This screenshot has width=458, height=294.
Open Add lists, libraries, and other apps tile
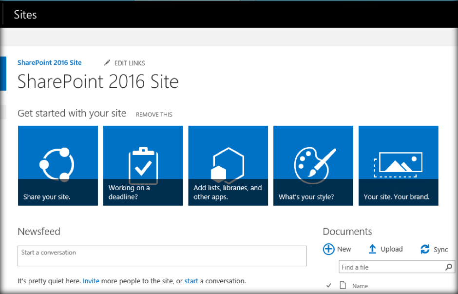pyautogui.click(x=228, y=166)
